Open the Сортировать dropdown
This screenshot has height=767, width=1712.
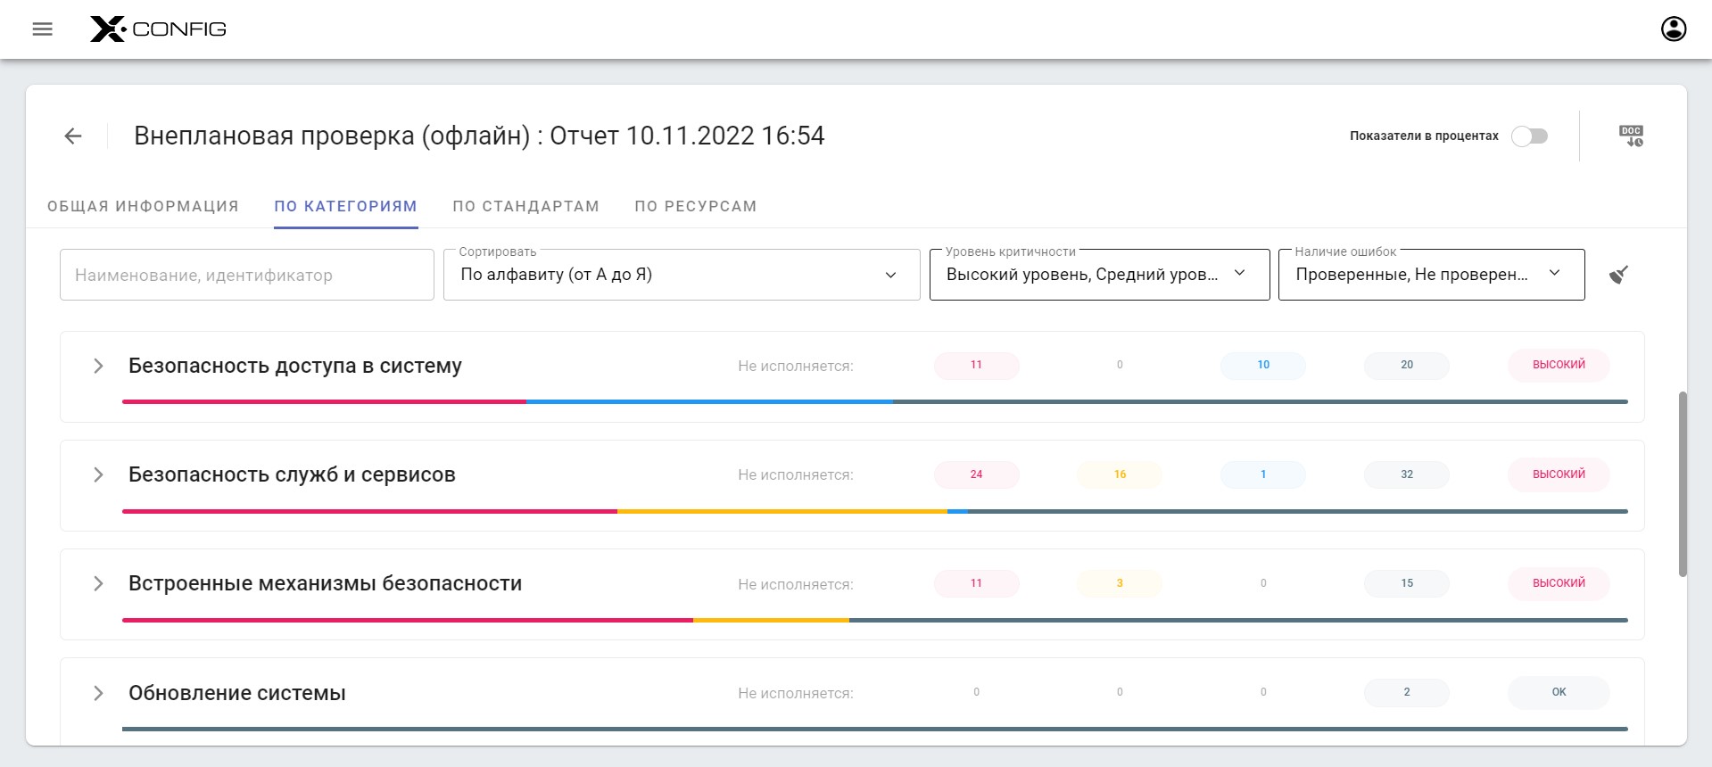[x=681, y=275]
